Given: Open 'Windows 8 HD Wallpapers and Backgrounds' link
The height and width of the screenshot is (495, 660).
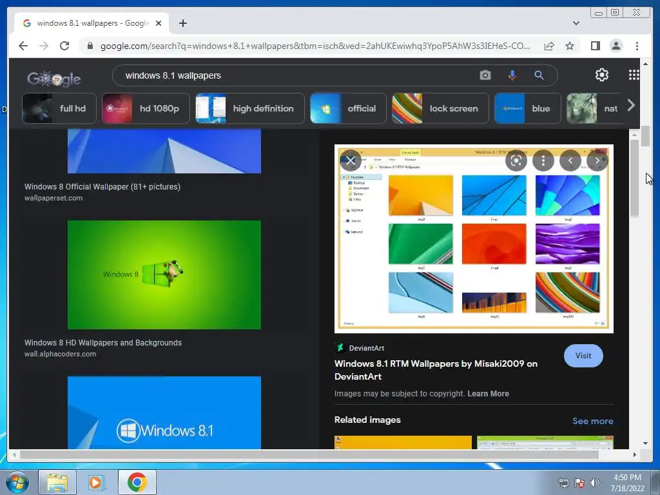Looking at the screenshot, I should click(x=103, y=343).
